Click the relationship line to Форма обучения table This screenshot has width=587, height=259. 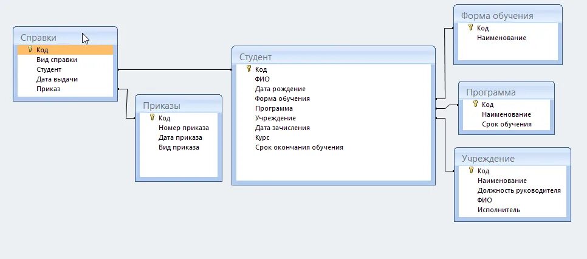(x=445, y=64)
